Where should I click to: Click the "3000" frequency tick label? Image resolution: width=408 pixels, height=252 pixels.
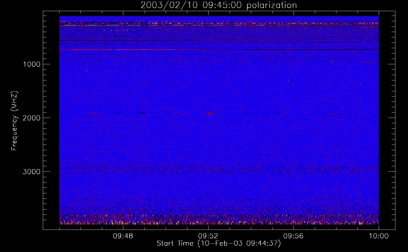(x=32, y=172)
